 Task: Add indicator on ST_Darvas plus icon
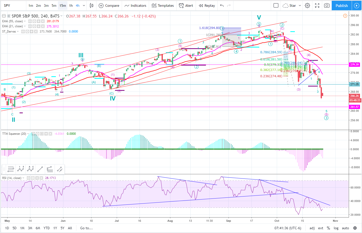[x=32, y=31]
